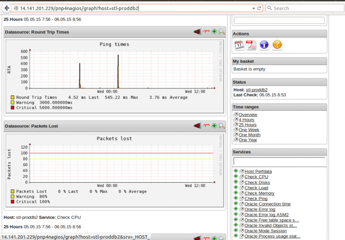Open the Oracle Error log ASM2 link
Screen dimensions: 345x240
267,215
